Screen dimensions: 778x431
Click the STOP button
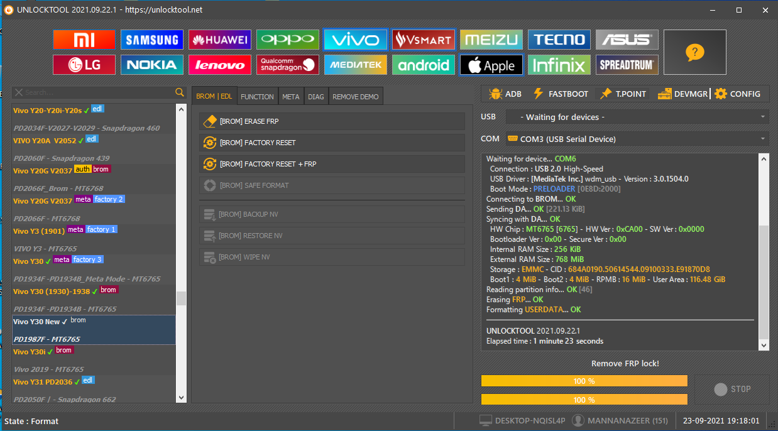click(732, 389)
